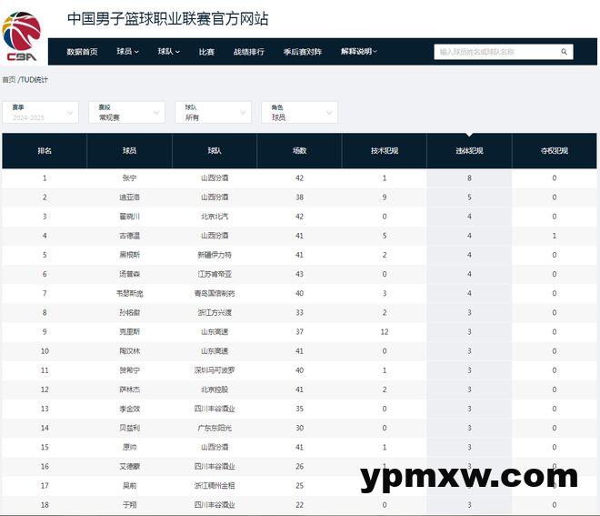This screenshot has width=600, height=516.
Task: Open the 角色 球员 filter dropdown
Action: point(299,112)
